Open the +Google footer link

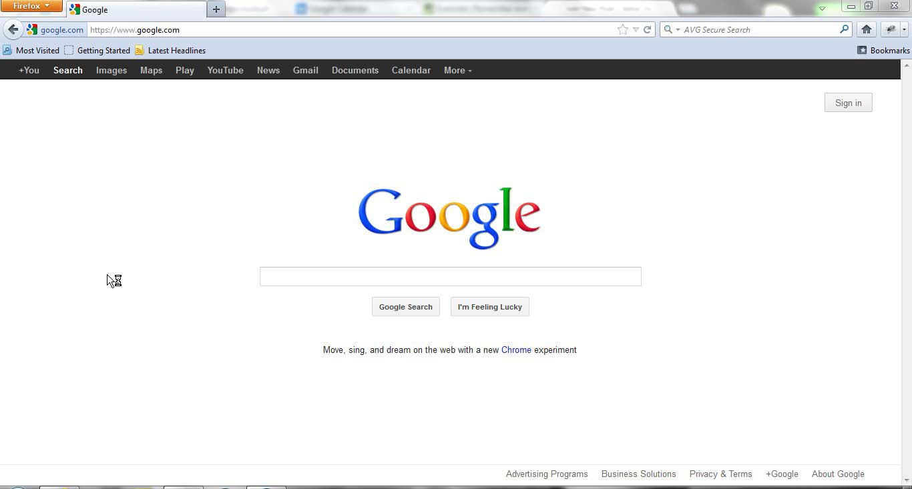tap(782, 474)
